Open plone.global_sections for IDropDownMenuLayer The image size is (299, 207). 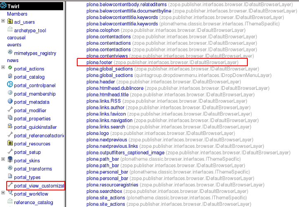tap(109, 75)
